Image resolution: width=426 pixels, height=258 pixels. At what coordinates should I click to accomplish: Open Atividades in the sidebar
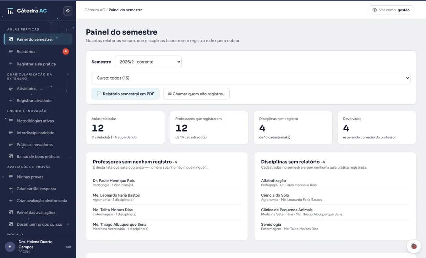(38, 89)
